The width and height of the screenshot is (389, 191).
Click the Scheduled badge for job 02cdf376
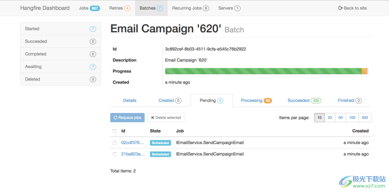coord(160,143)
